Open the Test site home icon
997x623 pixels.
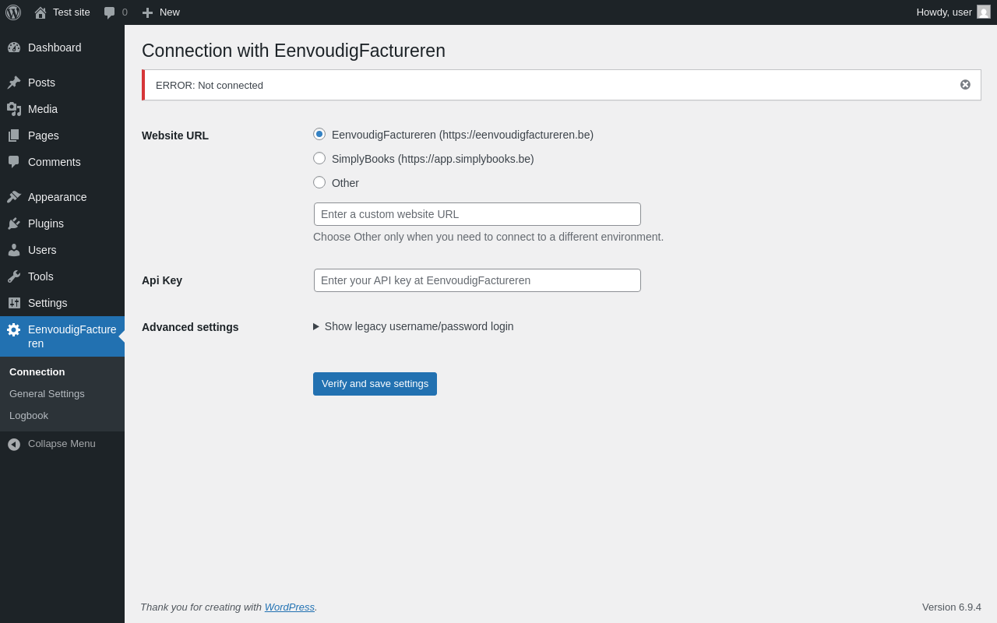coord(41,12)
